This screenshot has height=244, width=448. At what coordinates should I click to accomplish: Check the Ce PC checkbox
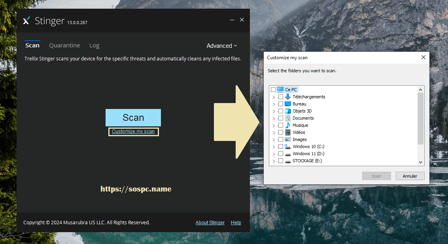273,90
